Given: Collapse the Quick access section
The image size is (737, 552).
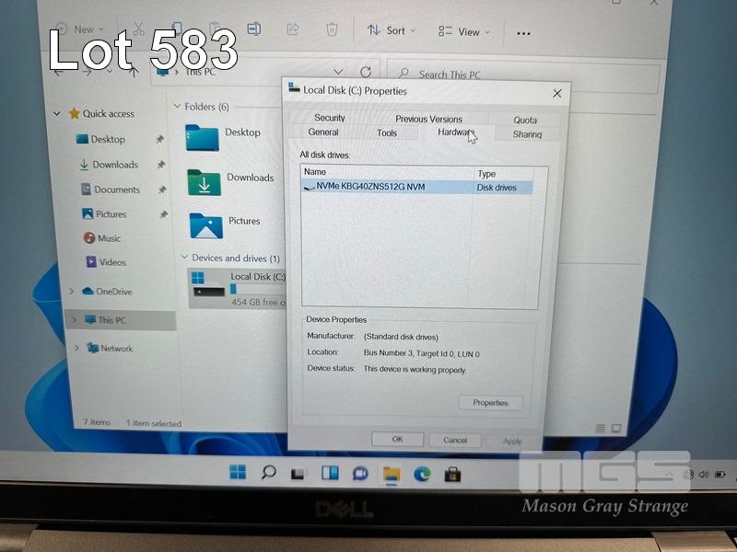Looking at the screenshot, I should pyautogui.click(x=57, y=114).
